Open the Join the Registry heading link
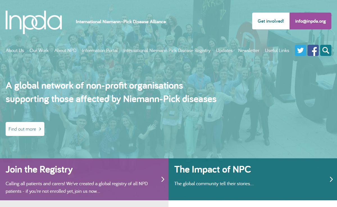 (39, 170)
